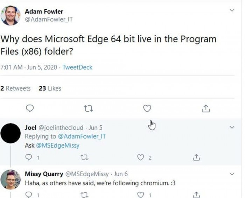Image resolution: width=245 pixels, height=198 pixels.
Task: Reply to Missy Quarry's tweet
Action: [30, 195]
